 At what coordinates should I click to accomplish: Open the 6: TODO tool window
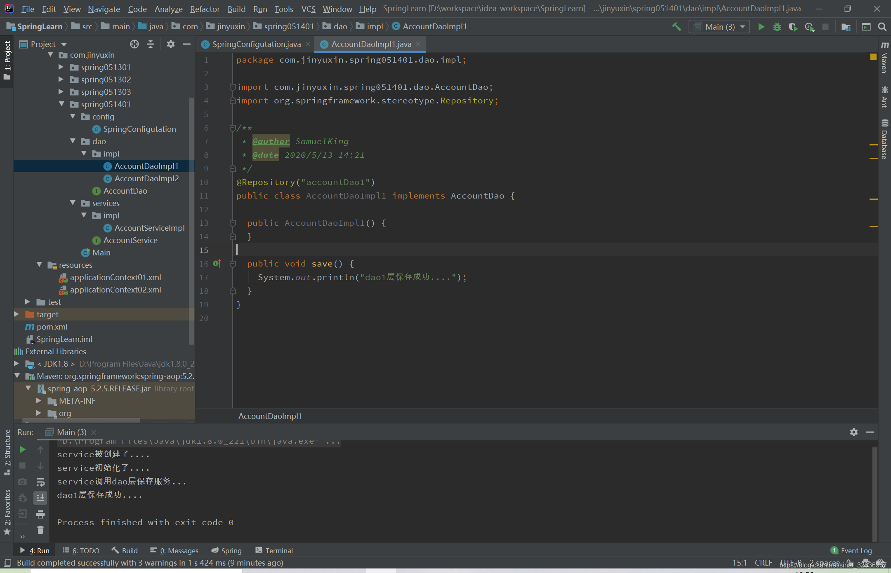[x=81, y=551]
